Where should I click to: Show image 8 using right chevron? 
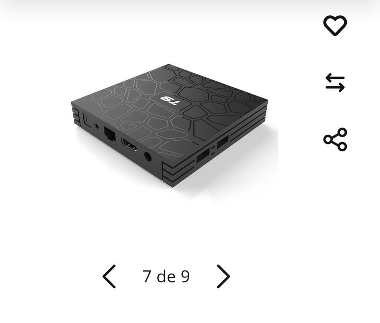[x=223, y=276]
